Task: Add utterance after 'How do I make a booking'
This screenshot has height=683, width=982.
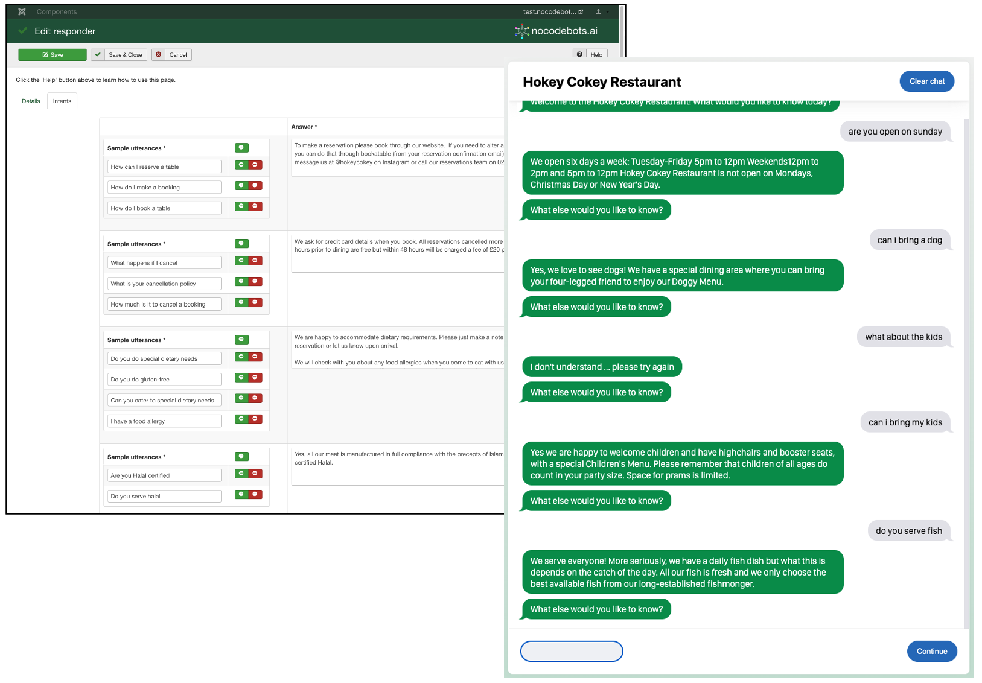Action: 241,185
